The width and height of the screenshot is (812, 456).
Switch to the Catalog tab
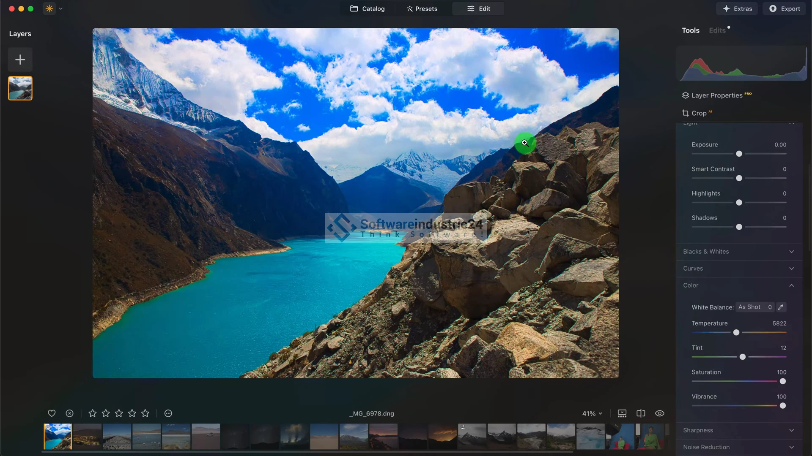tap(368, 8)
